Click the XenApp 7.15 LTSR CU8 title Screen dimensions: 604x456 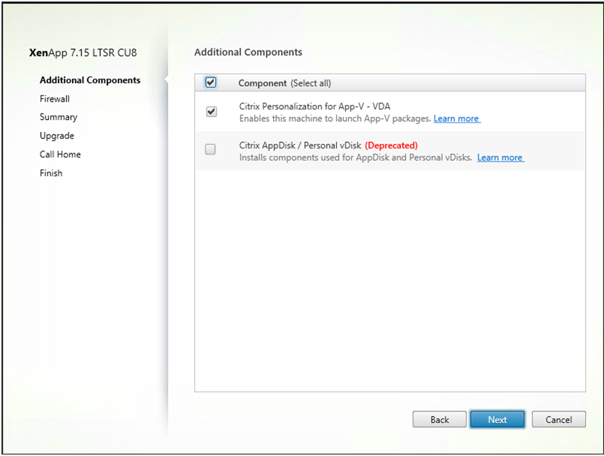[83, 52]
